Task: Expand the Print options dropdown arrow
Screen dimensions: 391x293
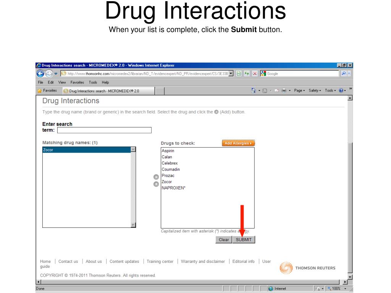Action: [290, 91]
